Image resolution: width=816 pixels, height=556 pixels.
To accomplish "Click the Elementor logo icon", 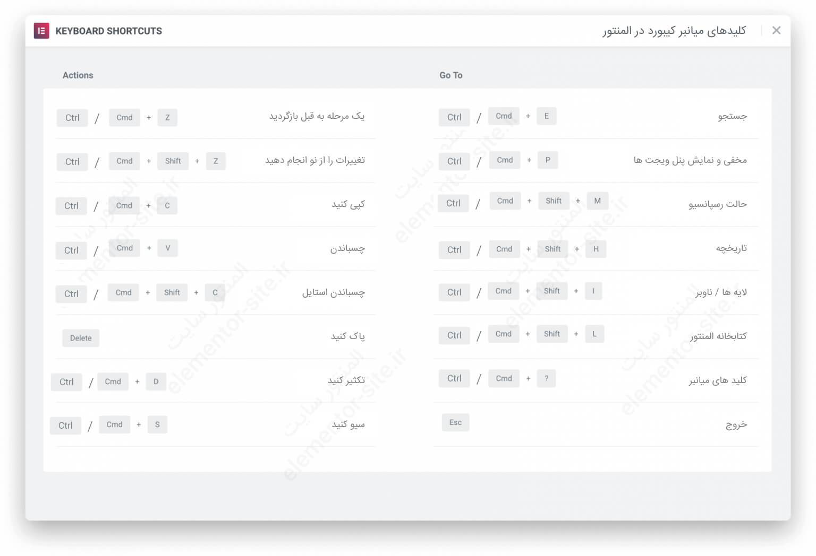I will [41, 31].
